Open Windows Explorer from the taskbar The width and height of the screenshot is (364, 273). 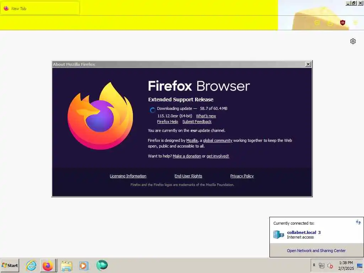click(66, 266)
